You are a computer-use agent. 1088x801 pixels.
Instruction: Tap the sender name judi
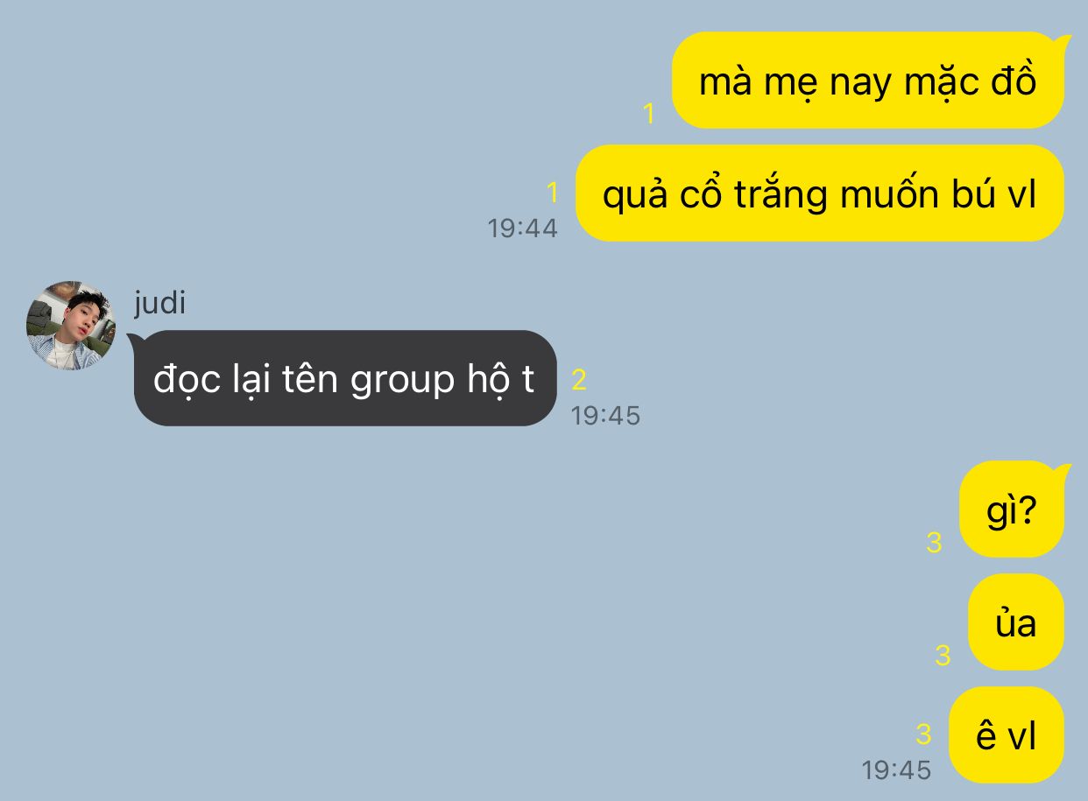[159, 303]
